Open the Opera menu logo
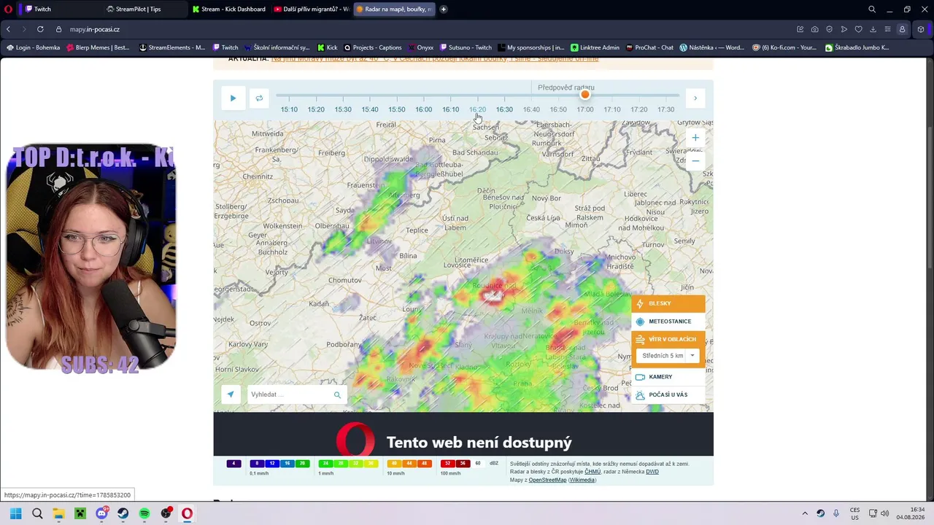The height and width of the screenshot is (525, 934). pos(9,9)
